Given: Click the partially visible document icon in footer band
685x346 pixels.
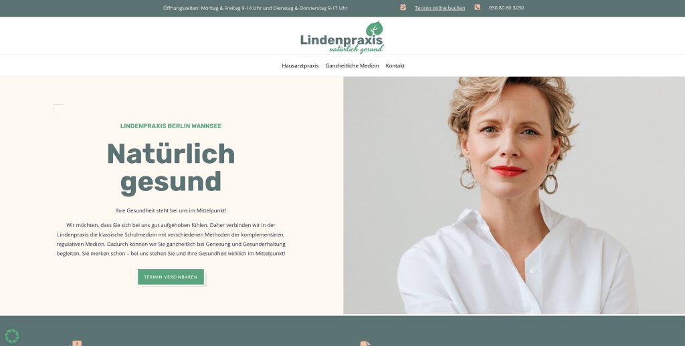Looking at the screenshot, I should (x=366, y=344).
